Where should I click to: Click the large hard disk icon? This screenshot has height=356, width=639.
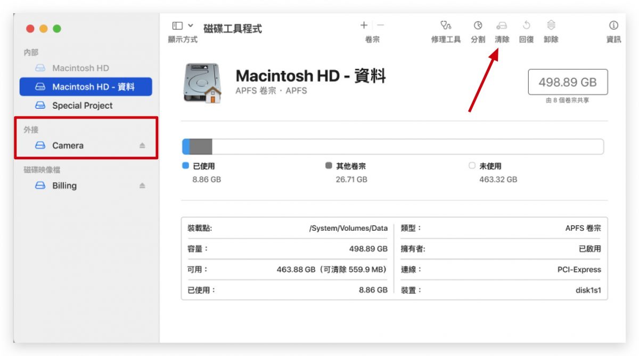point(202,83)
